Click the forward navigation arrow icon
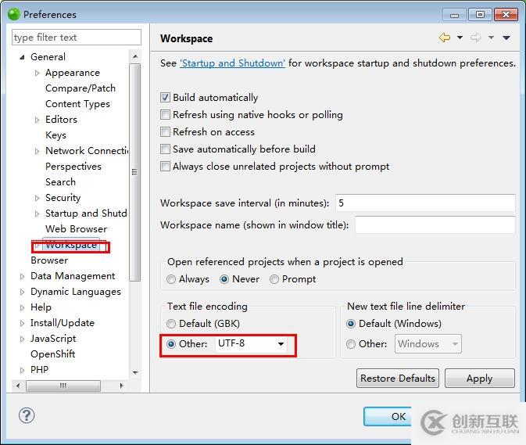Image resolution: width=526 pixels, height=445 pixels. point(476,38)
